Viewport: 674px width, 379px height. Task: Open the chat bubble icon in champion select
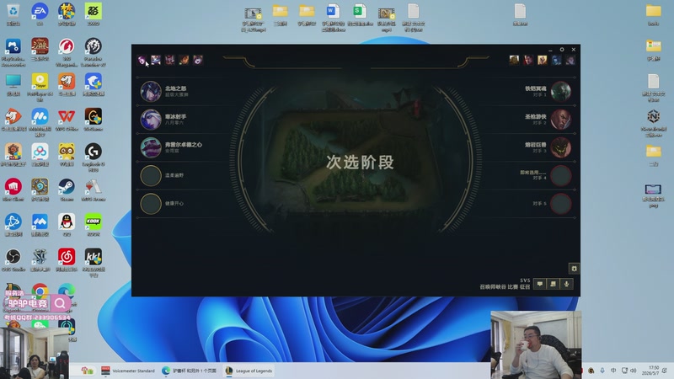[540, 284]
